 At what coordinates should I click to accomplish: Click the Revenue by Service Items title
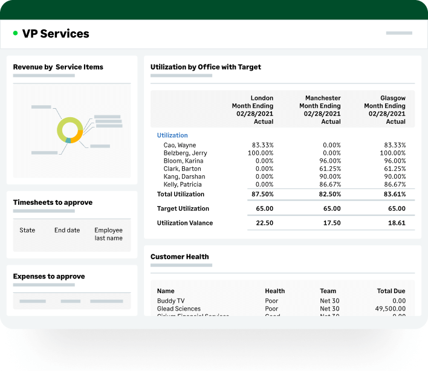pos(58,67)
